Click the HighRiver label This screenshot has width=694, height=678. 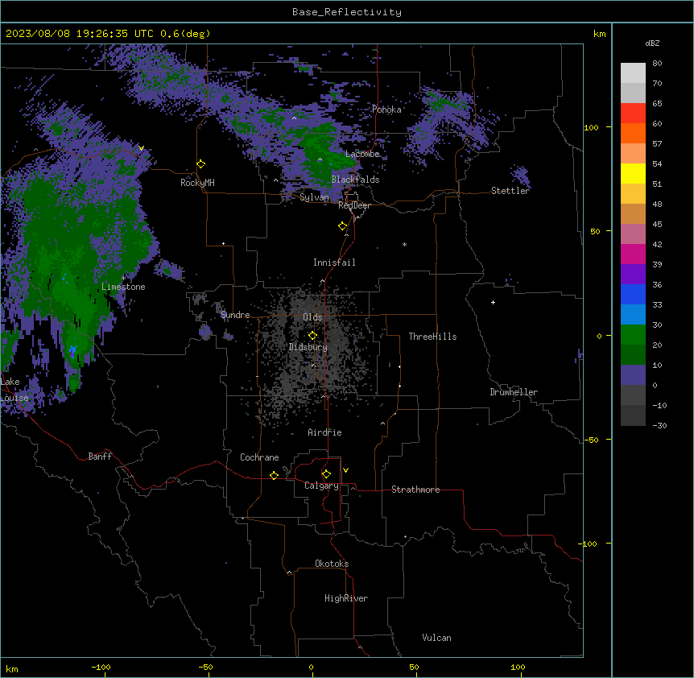(x=346, y=598)
